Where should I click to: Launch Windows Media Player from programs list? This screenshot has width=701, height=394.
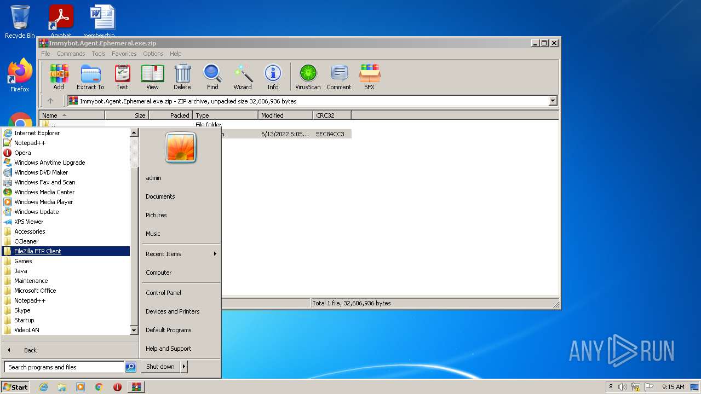click(x=66, y=202)
